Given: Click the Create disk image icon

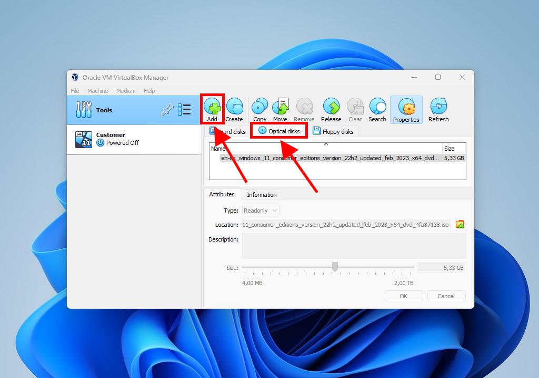Looking at the screenshot, I should 234,108.
